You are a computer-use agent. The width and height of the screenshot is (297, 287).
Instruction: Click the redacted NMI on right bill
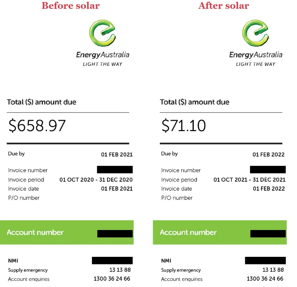click(266, 261)
